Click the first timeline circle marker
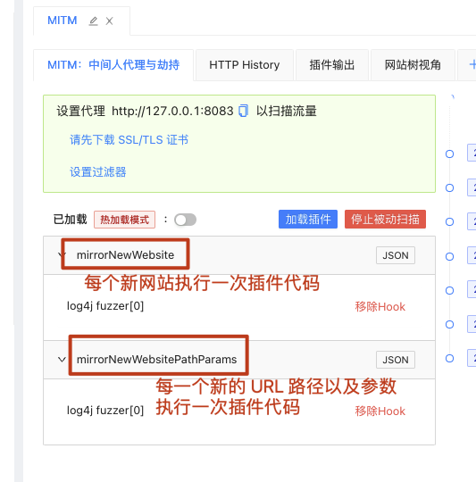476x482 pixels. [x=449, y=154]
